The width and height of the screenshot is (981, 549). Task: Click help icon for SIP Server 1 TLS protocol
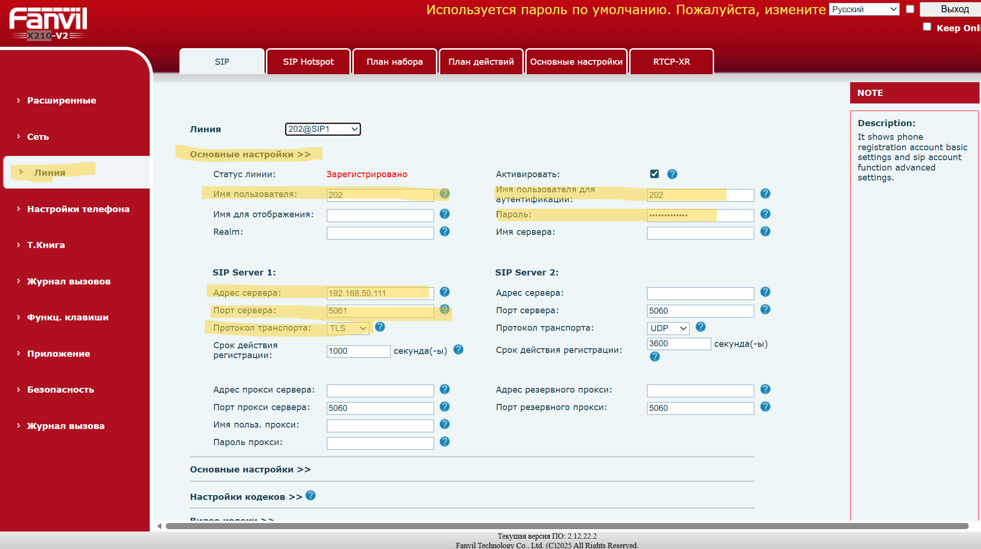380,327
